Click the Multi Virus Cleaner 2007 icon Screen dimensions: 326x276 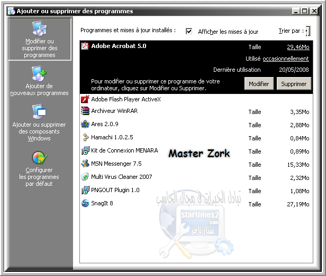point(85,177)
